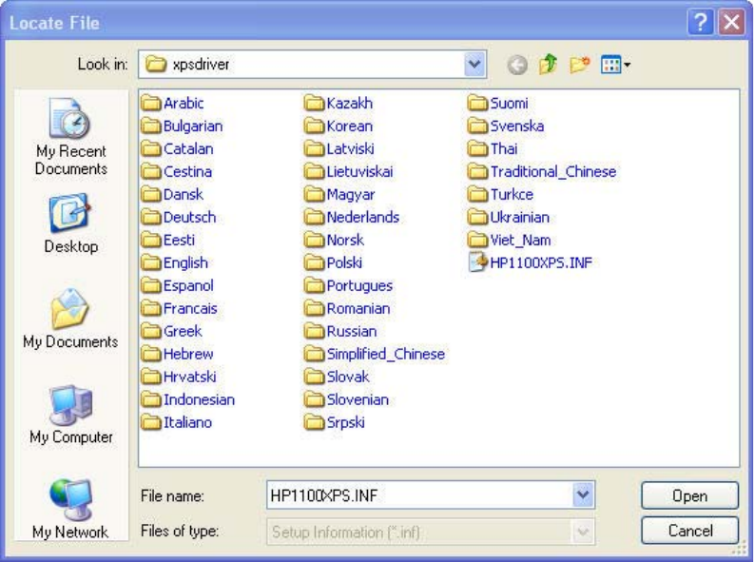Screen dimensions: 754x562
Task: Select the Cestina folder
Action: (x=177, y=171)
